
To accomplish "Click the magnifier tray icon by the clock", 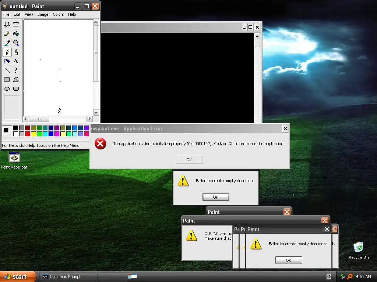I will click(350, 276).
